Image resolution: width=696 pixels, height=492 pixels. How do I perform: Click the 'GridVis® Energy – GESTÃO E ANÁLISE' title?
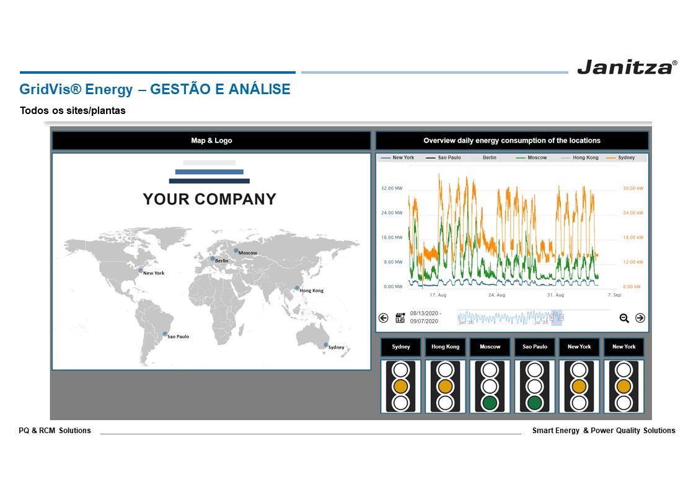click(x=155, y=89)
